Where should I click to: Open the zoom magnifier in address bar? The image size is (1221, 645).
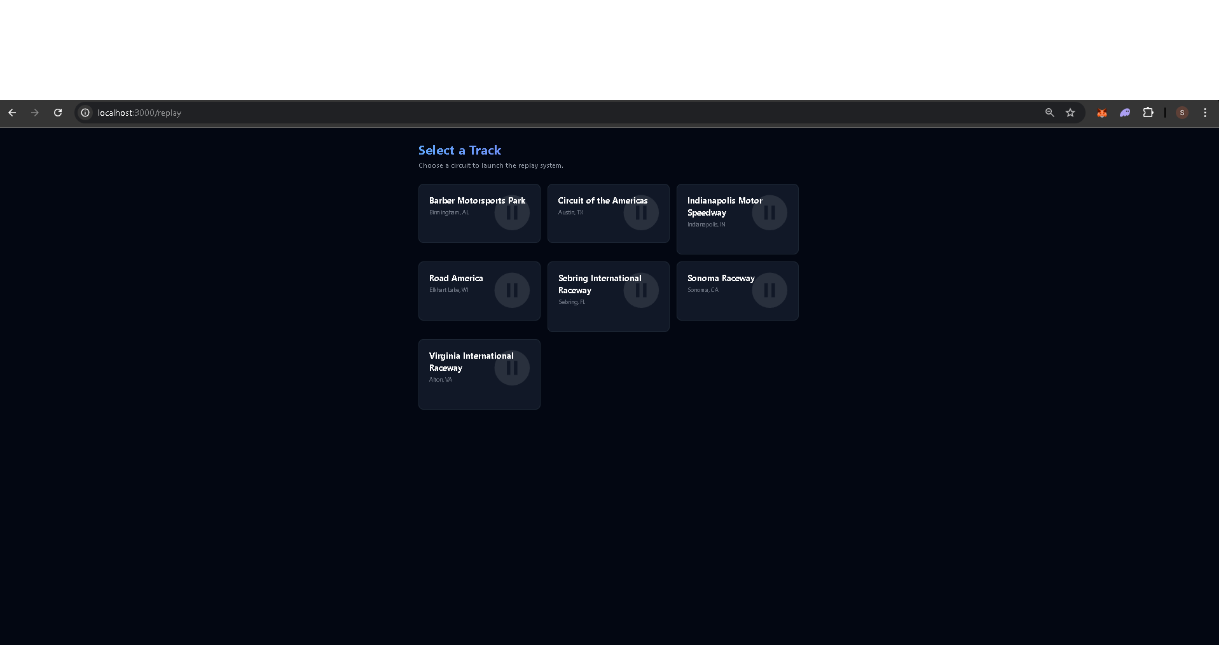point(1050,113)
